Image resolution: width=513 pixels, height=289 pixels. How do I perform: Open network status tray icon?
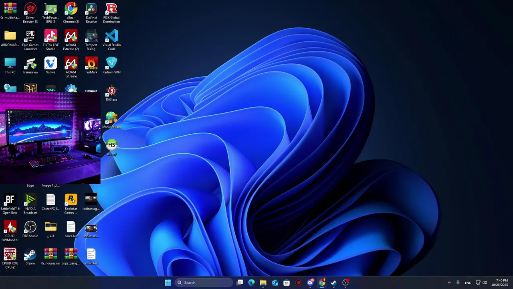pyautogui.click(x=478, y=283)
